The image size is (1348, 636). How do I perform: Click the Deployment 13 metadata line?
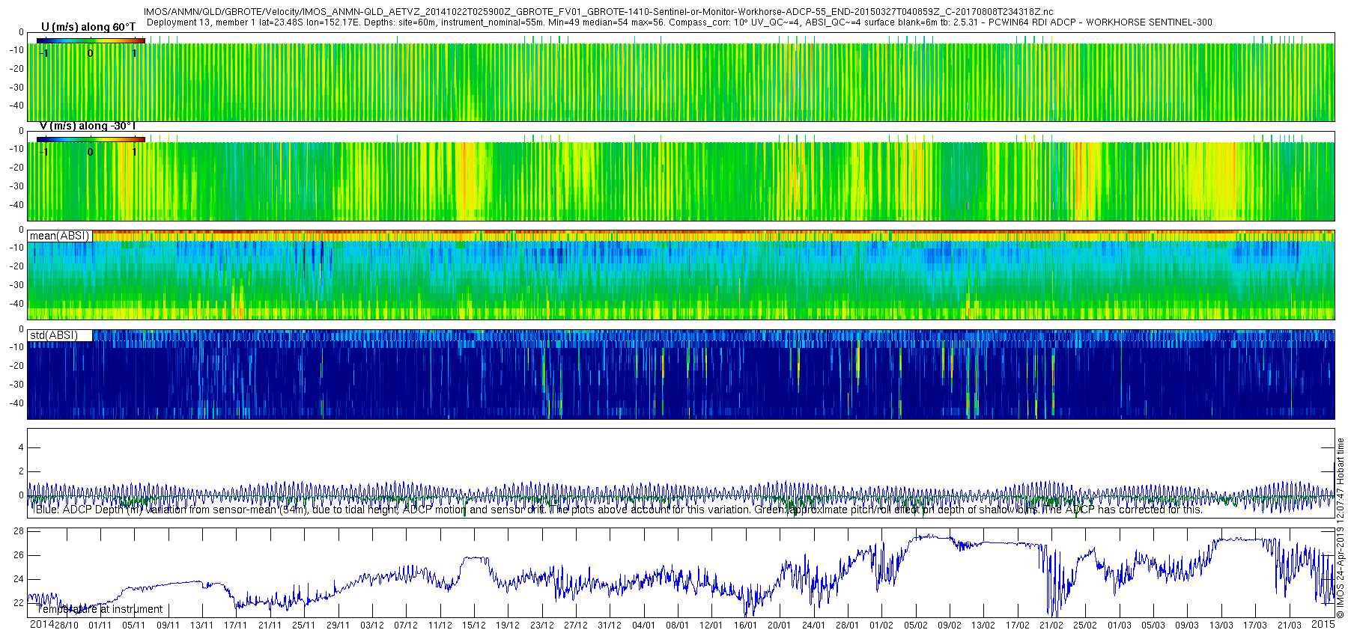679,22
